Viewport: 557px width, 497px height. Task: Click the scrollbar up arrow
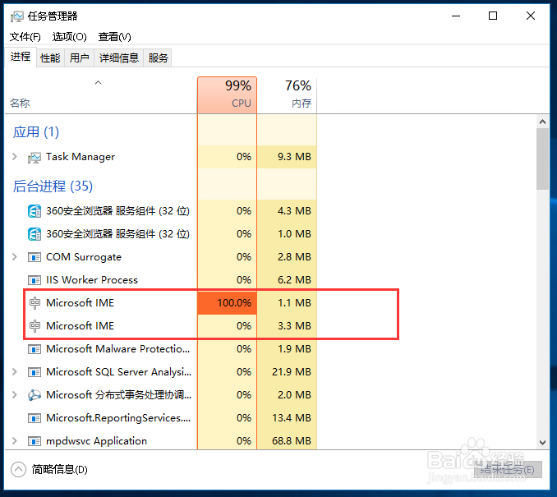(x=542, y=122)
